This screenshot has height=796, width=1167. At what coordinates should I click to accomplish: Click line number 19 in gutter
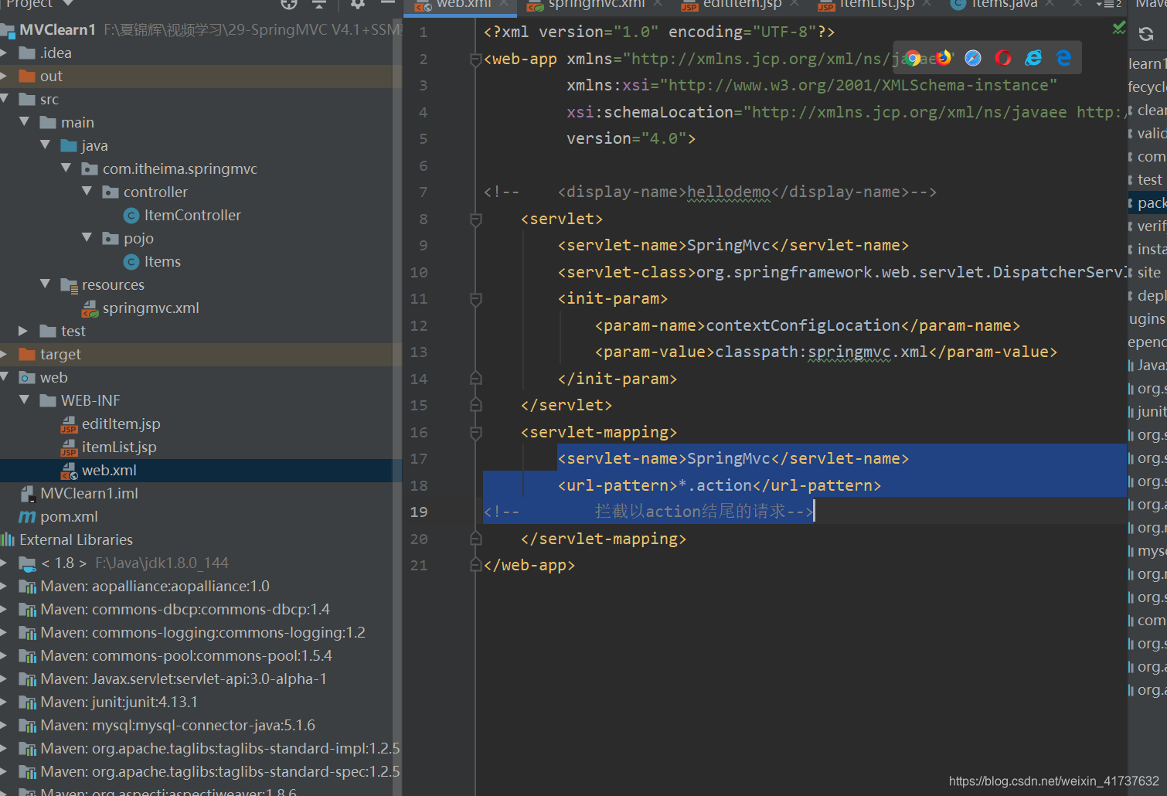tap(419, 512)
